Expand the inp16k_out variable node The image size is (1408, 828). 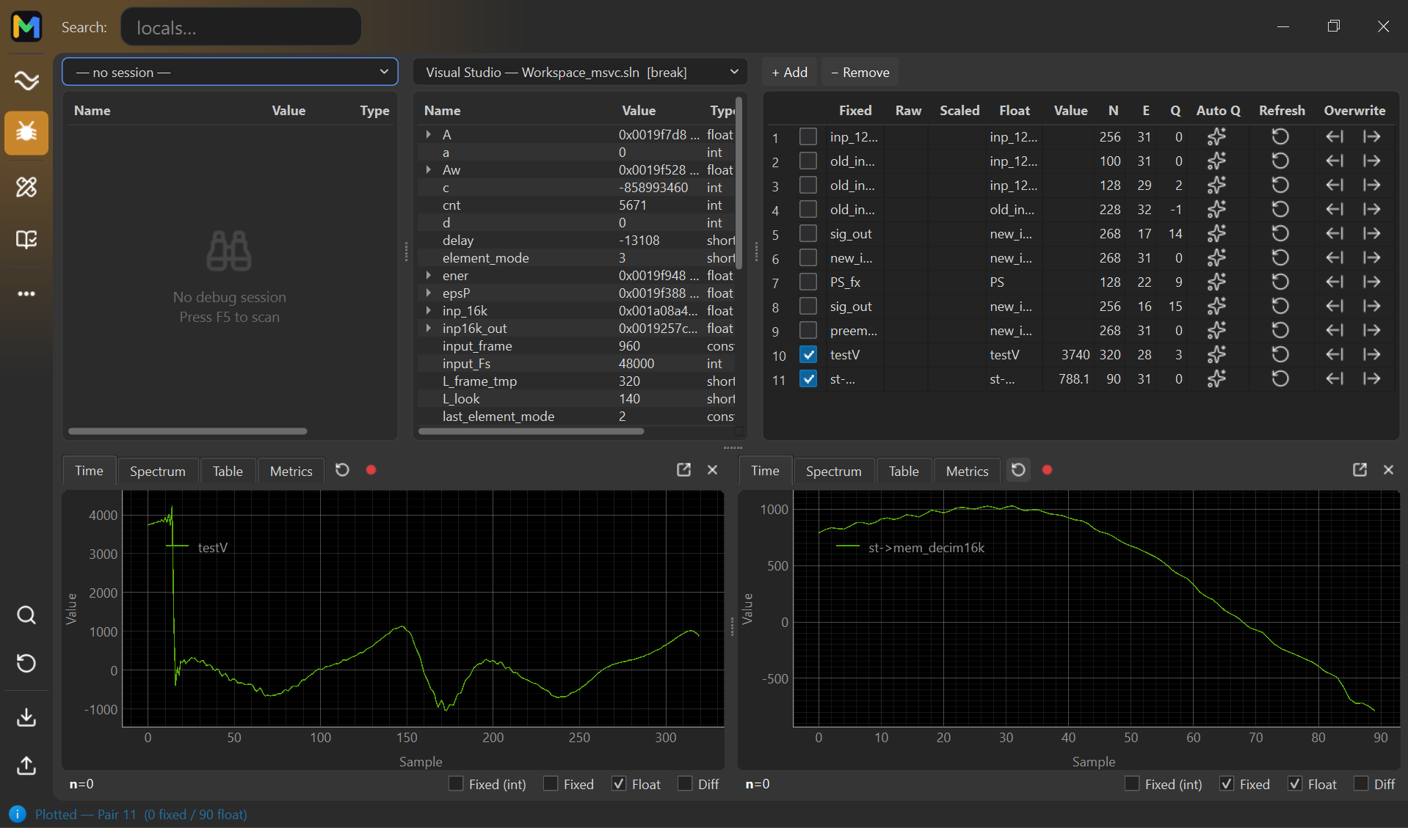point(429,328)
